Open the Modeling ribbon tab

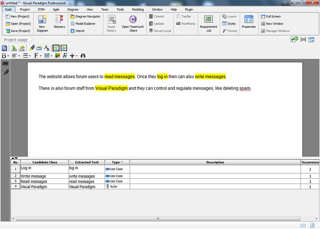(138, 9)
